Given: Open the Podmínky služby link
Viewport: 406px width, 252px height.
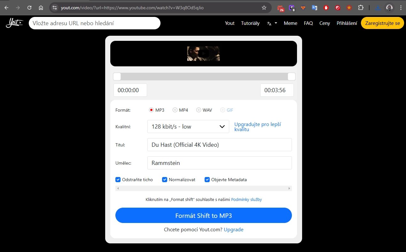Looking at the screenshot, I should (246, 200).
